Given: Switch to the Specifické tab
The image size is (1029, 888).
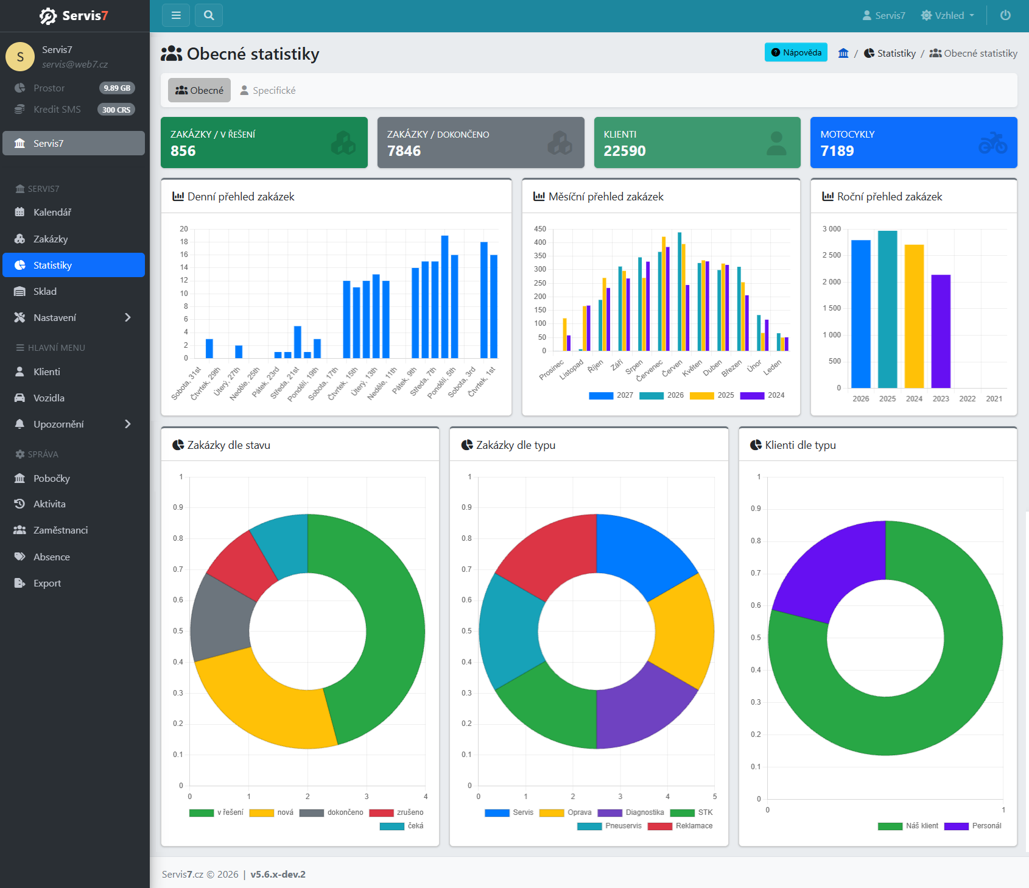Looking at the screenshot, I should click(x=268, y=90).
